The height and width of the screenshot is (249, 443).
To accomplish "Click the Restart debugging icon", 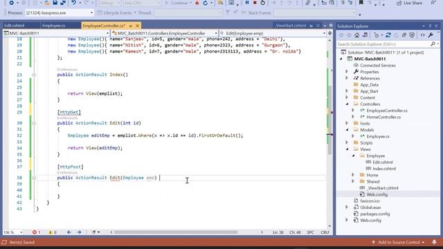I will click(263, 3).
